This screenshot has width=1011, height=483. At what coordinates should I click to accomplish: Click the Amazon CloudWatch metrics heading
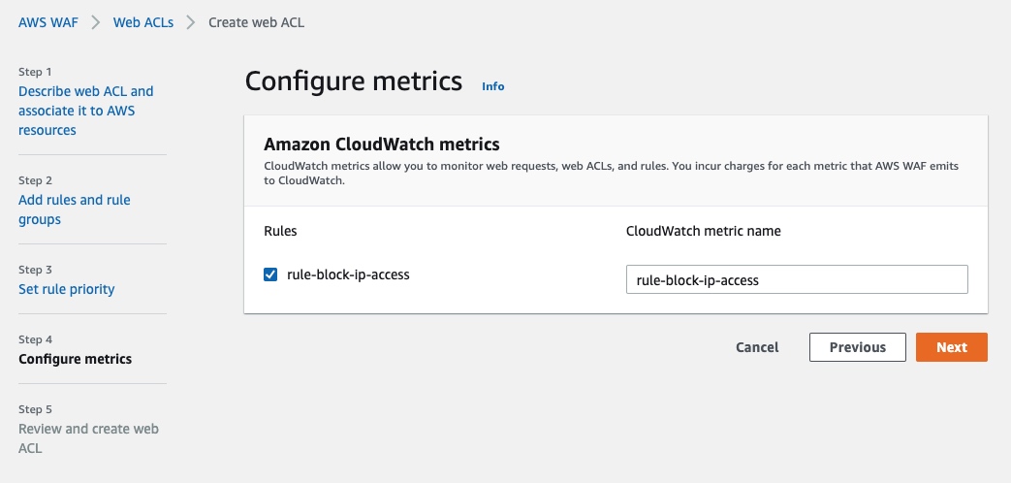(381, 145)
